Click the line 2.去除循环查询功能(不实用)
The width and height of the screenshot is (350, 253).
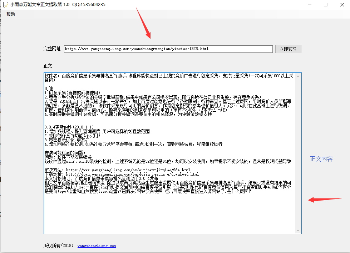[x=72, y=136]
